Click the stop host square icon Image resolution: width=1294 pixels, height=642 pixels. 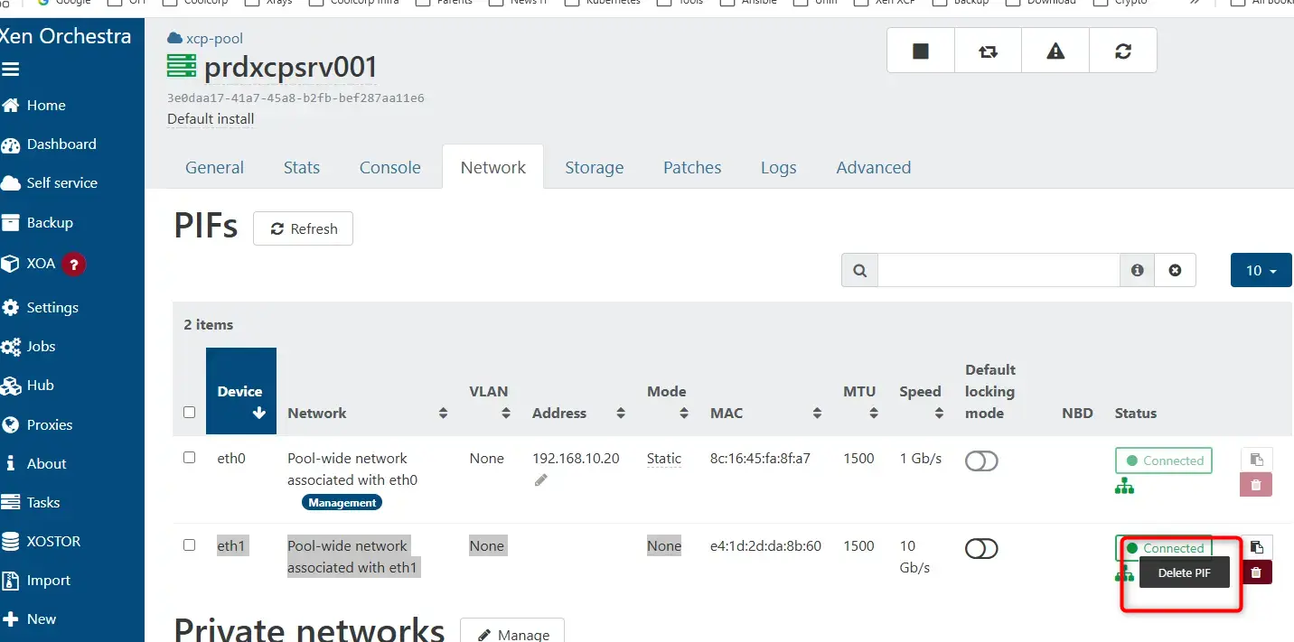pos(921,51)
